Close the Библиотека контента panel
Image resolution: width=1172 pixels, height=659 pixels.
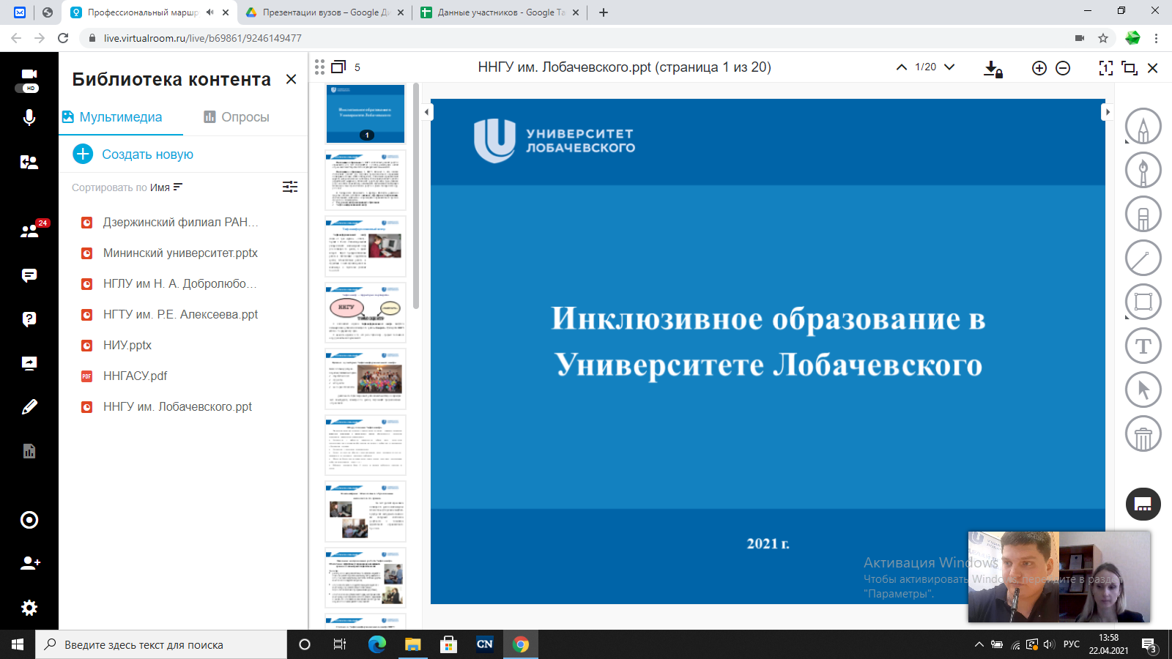[x=291, y=79]
